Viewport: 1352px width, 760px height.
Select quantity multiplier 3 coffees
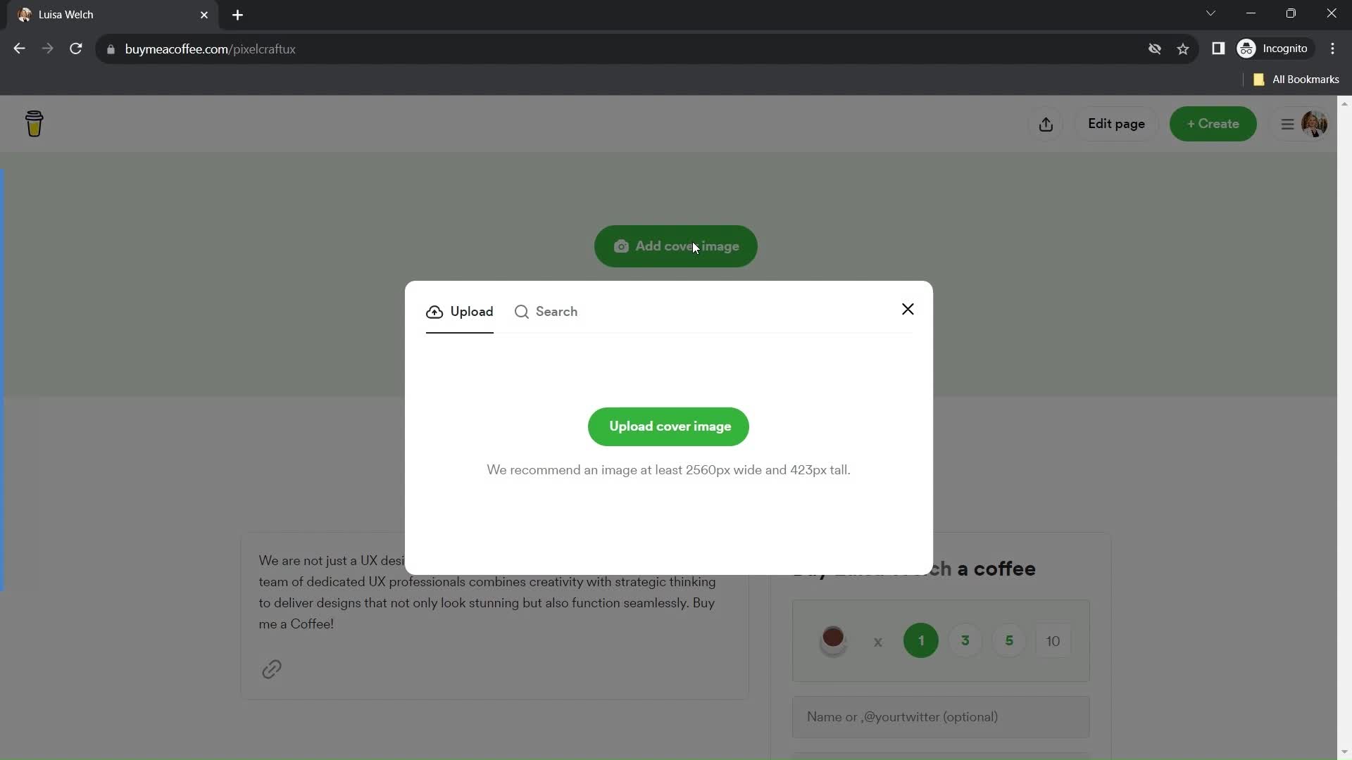pos(965,640)
